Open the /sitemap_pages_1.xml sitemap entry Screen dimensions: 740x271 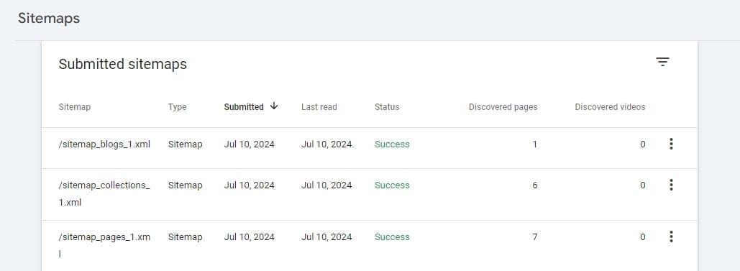coord(104,245)
